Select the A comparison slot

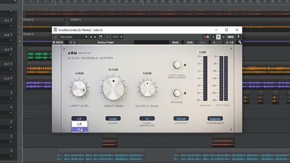[214, 42]
